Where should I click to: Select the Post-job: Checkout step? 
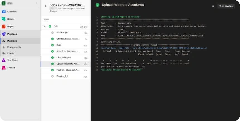coord(66,70)
